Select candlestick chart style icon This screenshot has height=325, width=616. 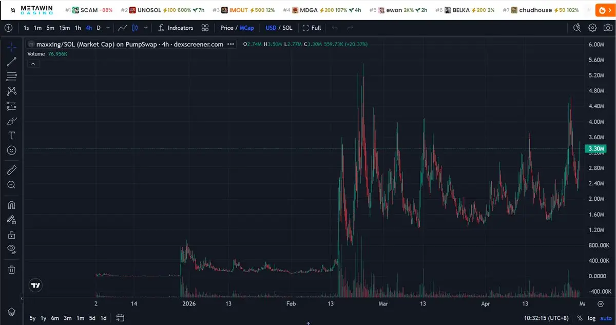click(135, 28)
